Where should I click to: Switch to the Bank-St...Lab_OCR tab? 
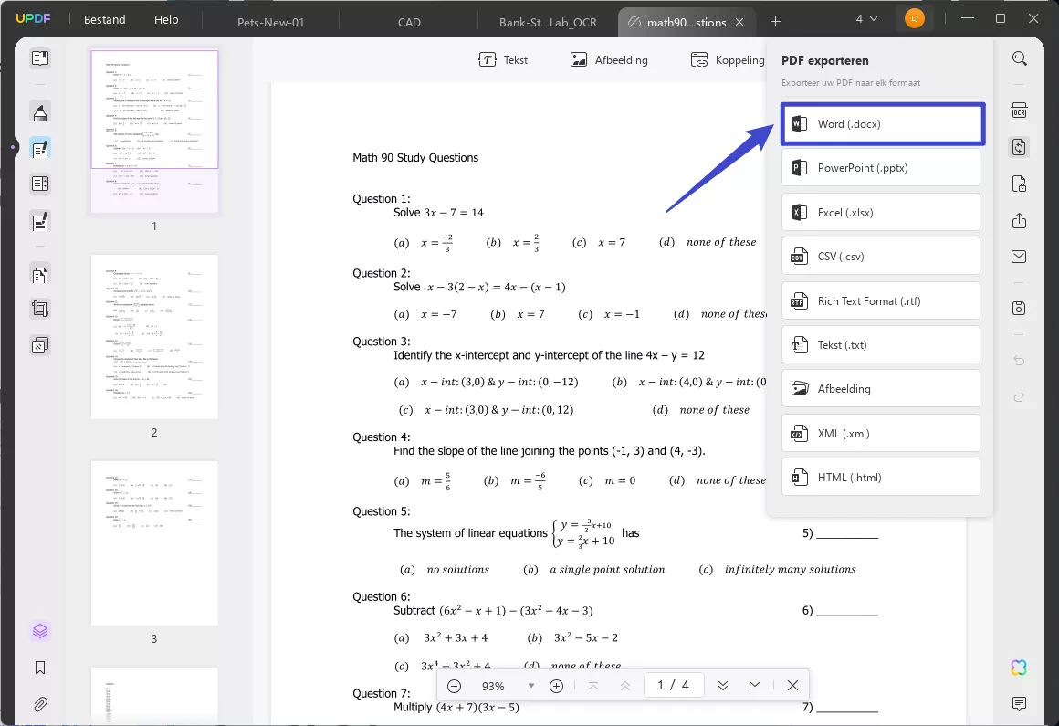pos(548,22)
